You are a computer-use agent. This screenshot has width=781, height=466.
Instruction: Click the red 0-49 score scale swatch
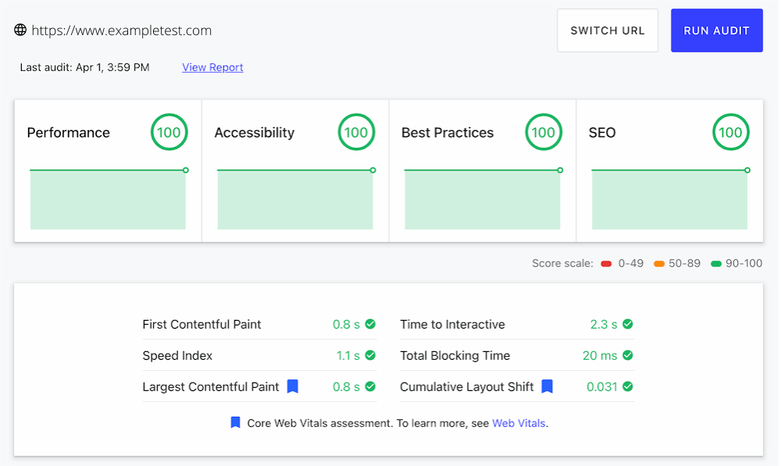pos(606,264)
